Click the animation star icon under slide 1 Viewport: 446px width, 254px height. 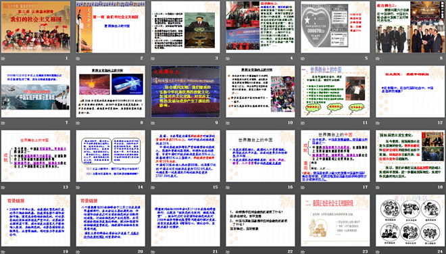pos(3,59)
